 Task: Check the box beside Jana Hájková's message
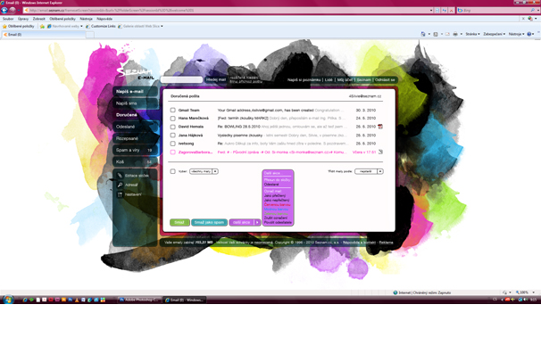[173, 136]
